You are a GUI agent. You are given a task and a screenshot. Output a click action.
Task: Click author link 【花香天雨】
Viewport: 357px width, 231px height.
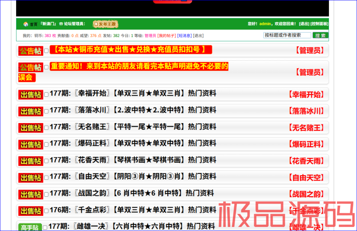[x=306, y=161]
